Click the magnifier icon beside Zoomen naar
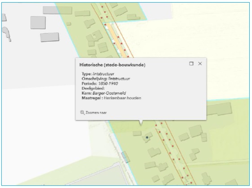 point(82,112)
